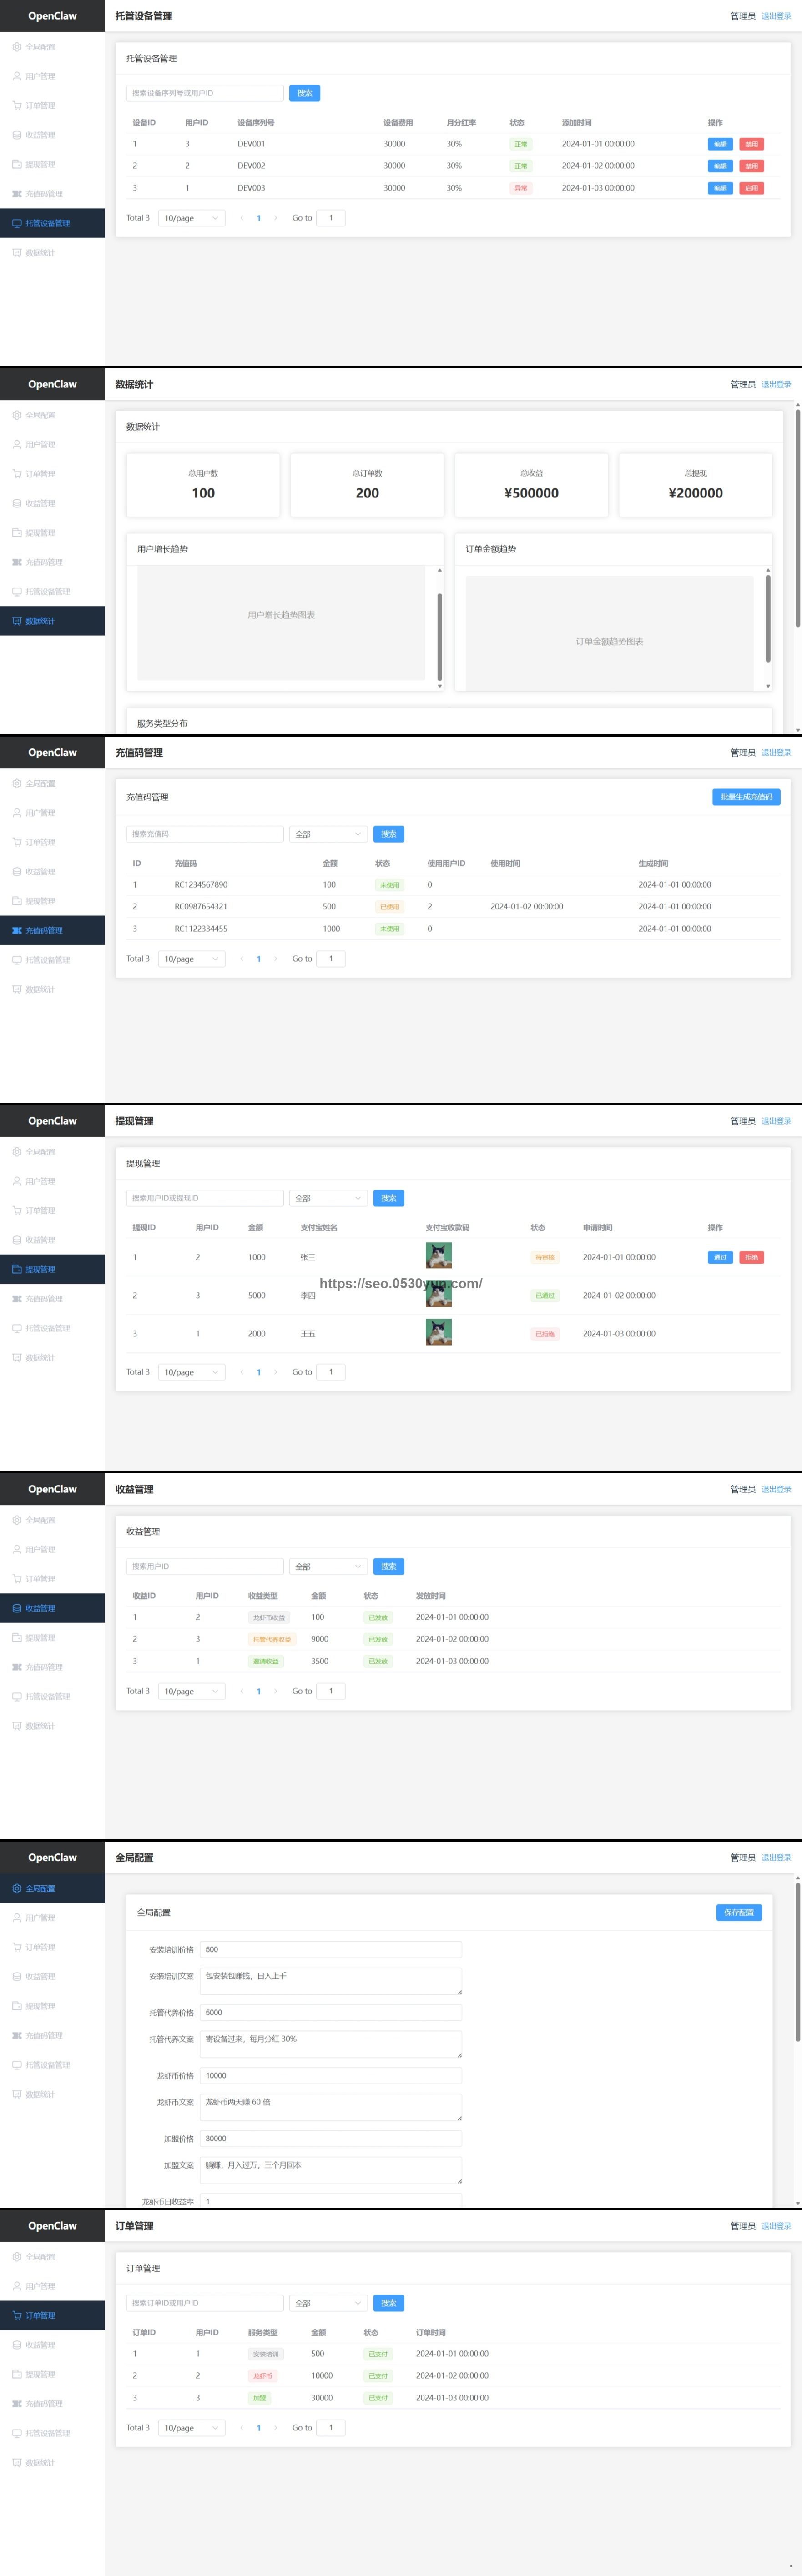Open 10/page size dropdown on 托管设备管理 page
This screenshot has height=2576, width=802.
pyautogui.click(x=192, y=218)
